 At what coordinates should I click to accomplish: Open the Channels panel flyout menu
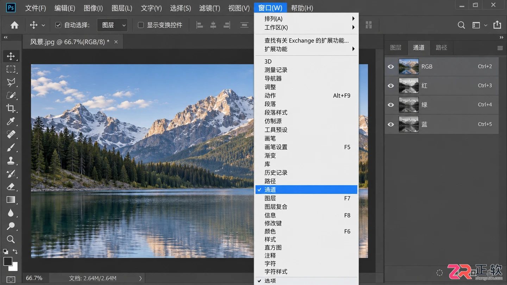click(500, 48)
